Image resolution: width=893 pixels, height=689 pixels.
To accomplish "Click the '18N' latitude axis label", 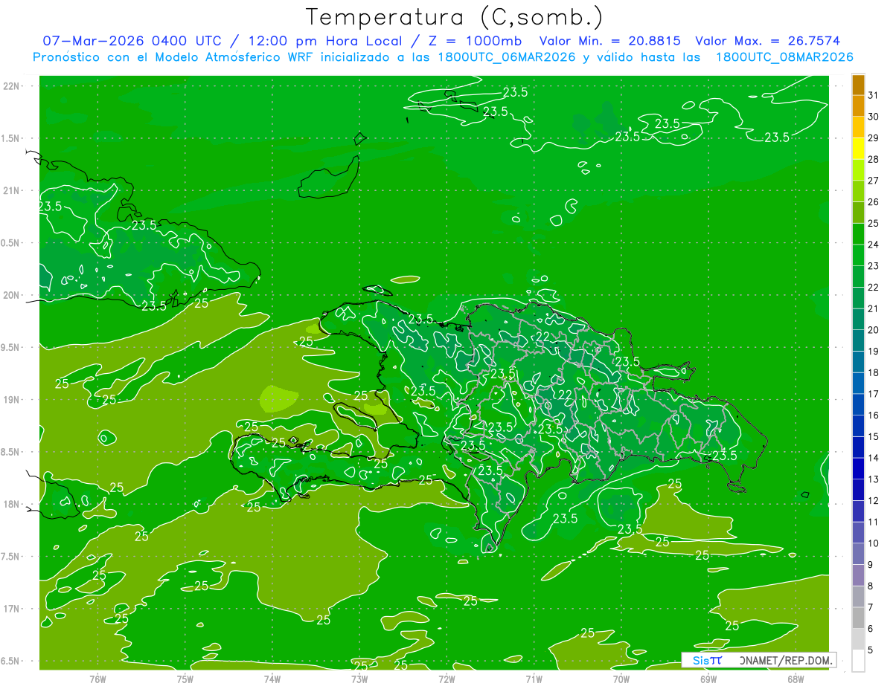I will (x=11, y=504).
